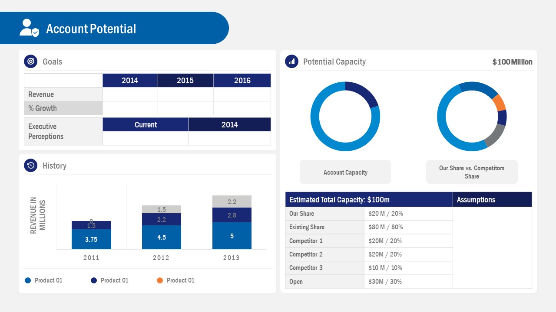The width and height of the screenshot is (556, 312).
Task: Click the clock icon beside History heading
Action: 30,166
